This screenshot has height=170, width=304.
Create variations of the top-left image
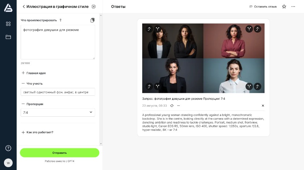pos(158,29)
